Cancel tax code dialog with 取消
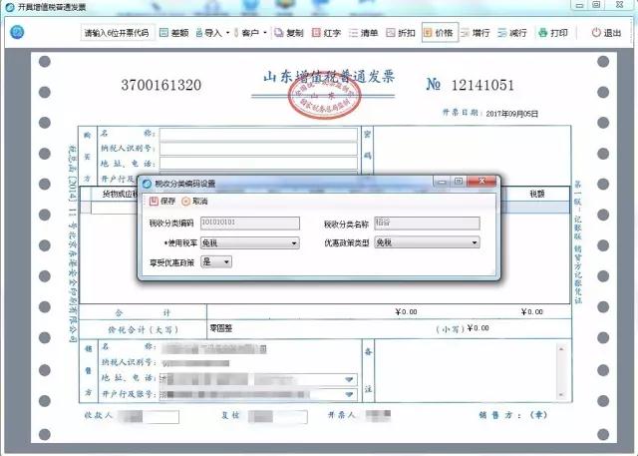 (x=195, y=202)
